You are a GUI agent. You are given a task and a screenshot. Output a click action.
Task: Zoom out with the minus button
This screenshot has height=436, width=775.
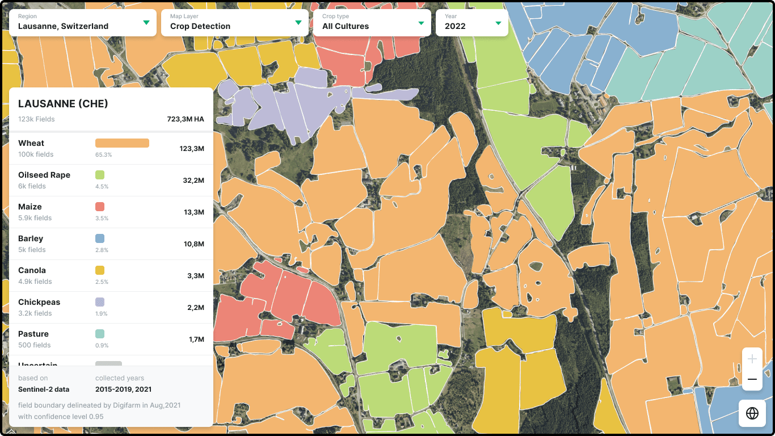tap(752, 380)
